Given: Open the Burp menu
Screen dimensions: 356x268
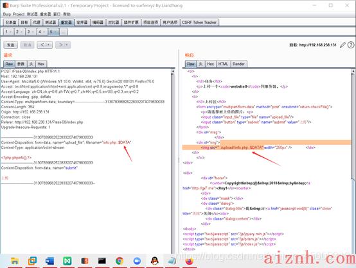Looking at the screenshot, I should point(7,14).
